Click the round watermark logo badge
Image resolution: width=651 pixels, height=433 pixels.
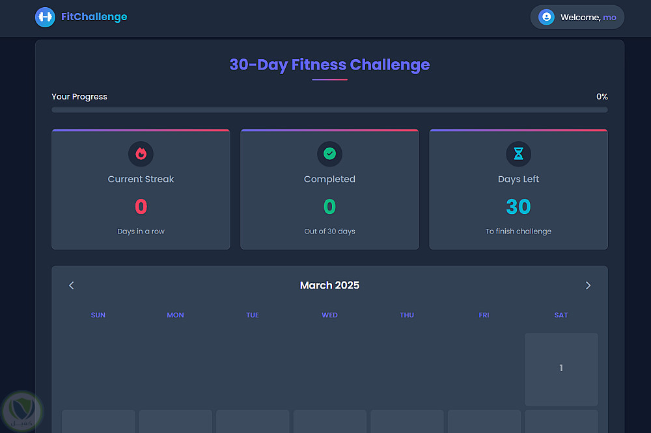(x=22, y=412)
